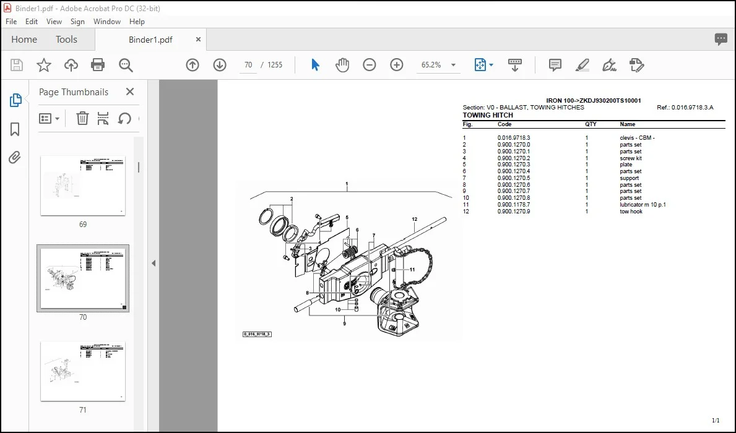Viewport: 736px width, 433px height.
Task: Click 'screw kit' in the parts list
Action: point(630,158)
